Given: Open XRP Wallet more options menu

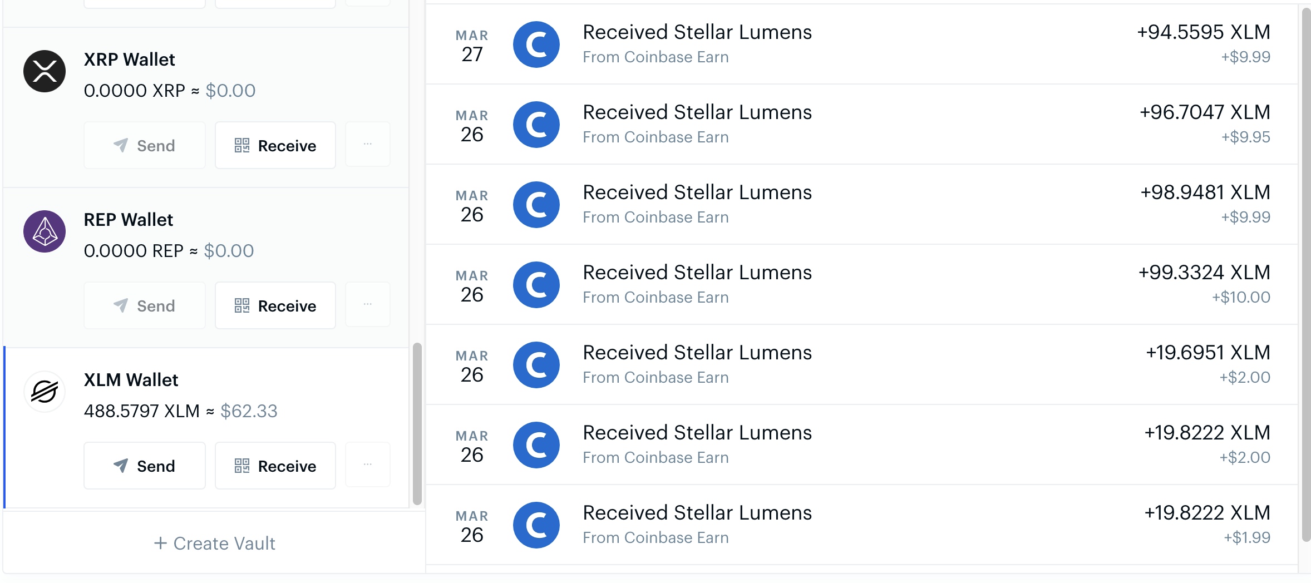Looking at the screenshot, I should [x=367, y=145].
